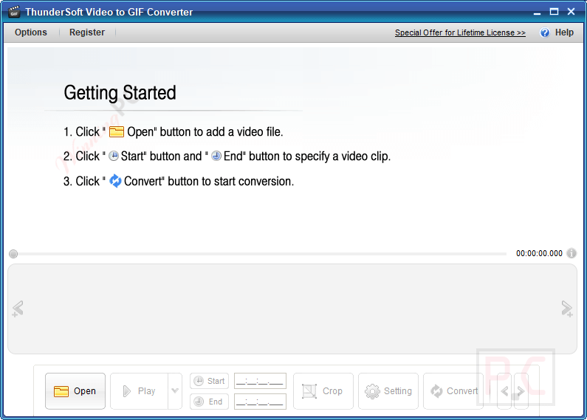Click the Start time input field
Viewport: 587px width, 420px height.
260,381
